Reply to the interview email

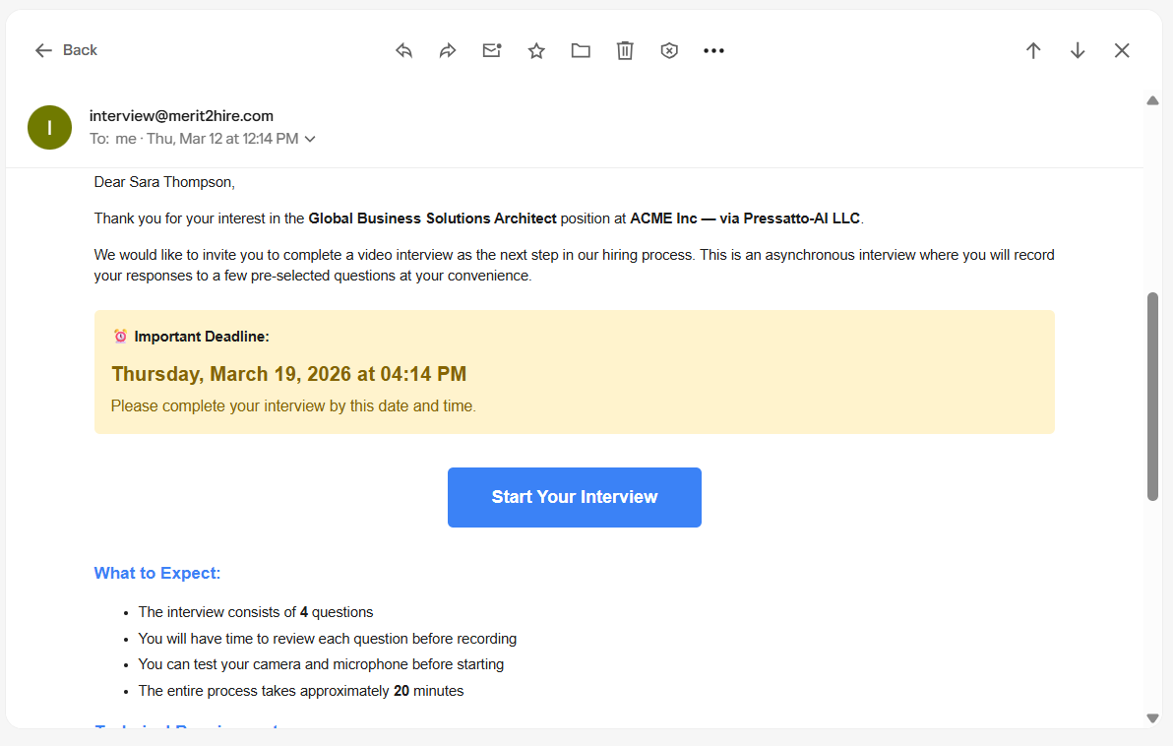tap(403, 50)
